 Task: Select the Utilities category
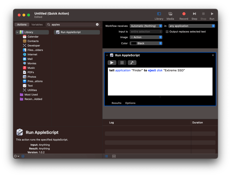click(32, 90)
